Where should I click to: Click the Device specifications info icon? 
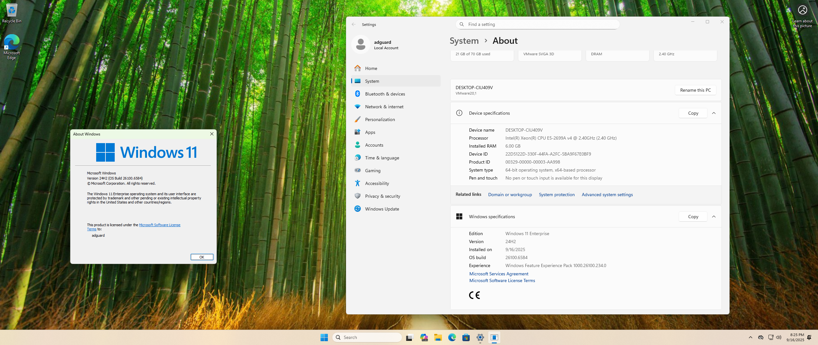459,113
